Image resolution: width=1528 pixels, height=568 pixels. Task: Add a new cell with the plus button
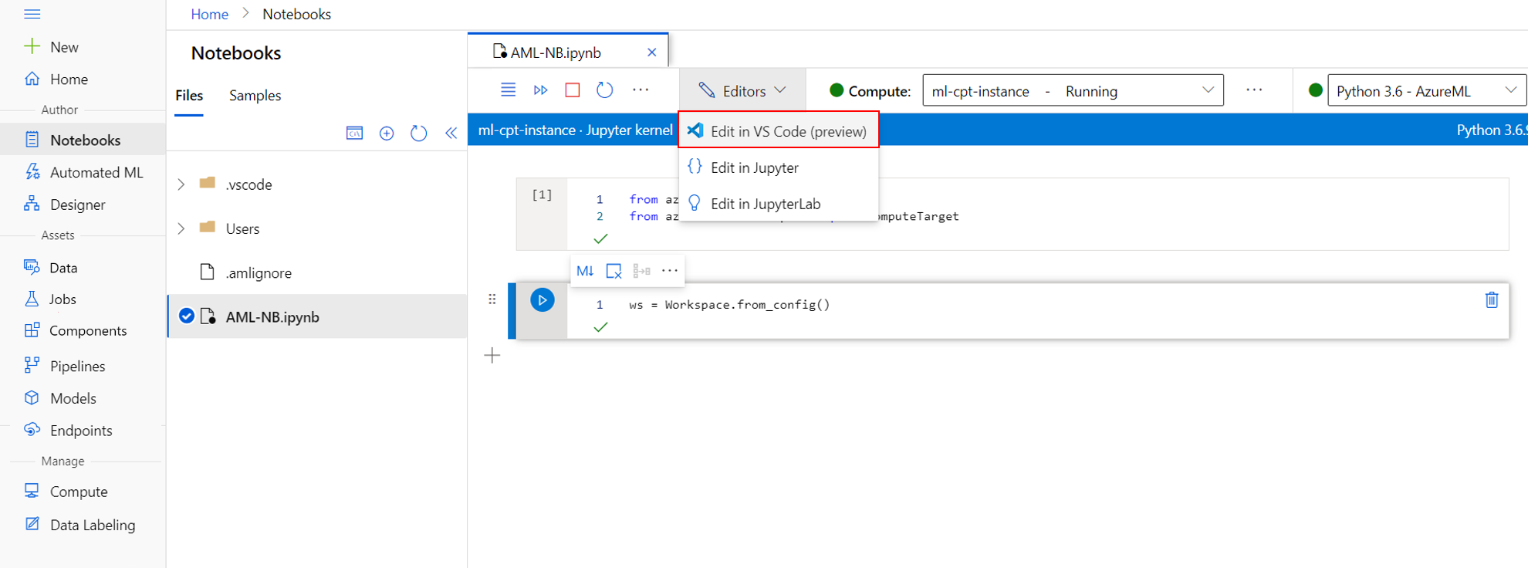coord(492,355)
